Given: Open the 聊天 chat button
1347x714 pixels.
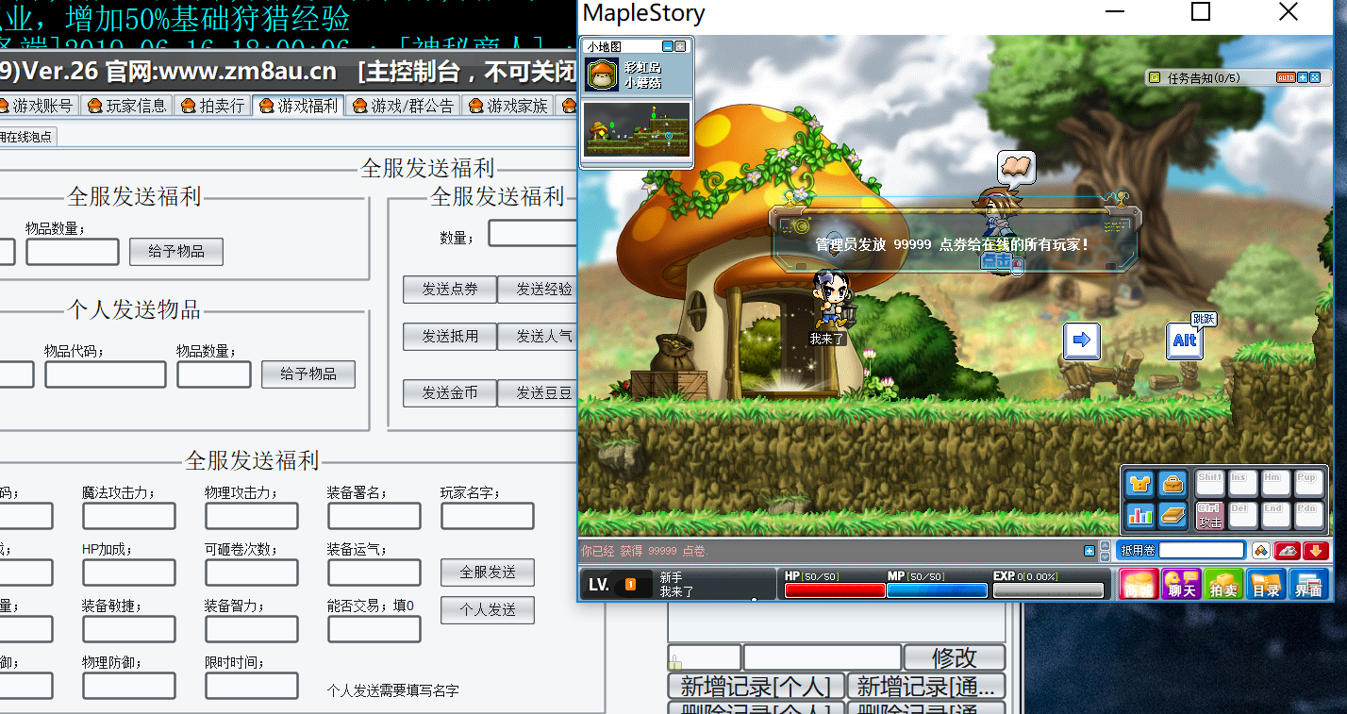Looking at the screenshot, I should click(x=1181, y=585).
